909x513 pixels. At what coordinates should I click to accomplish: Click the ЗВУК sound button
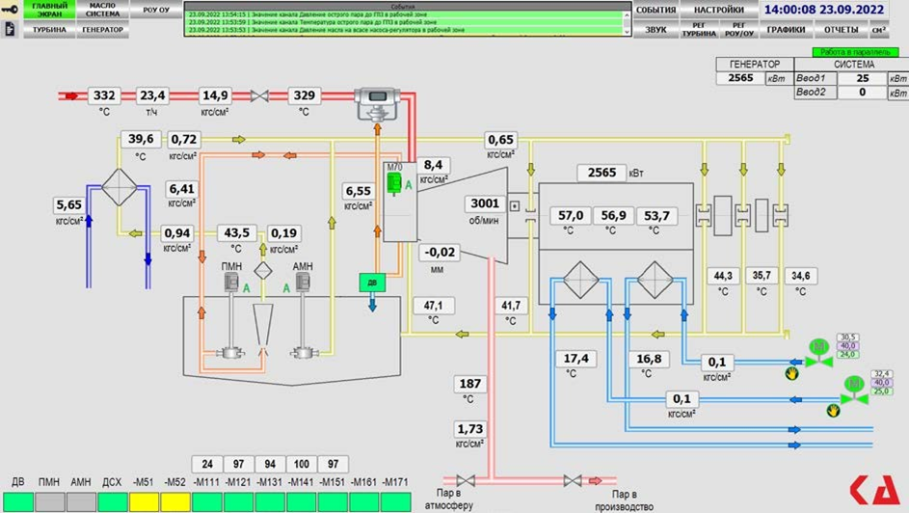point(655,30)
